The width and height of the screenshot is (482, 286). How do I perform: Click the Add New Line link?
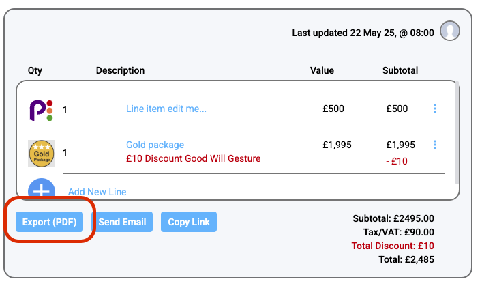coord(97,192)
